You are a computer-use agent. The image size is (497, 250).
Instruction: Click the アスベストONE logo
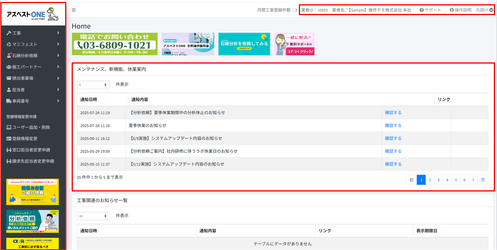tap(33, 14)
